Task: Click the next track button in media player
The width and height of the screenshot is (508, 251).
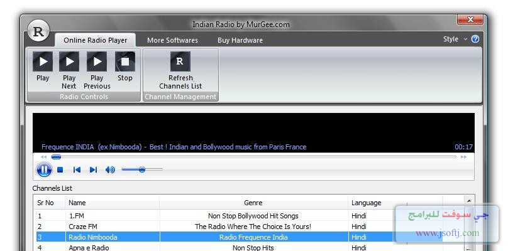Action: click(93, 169)
